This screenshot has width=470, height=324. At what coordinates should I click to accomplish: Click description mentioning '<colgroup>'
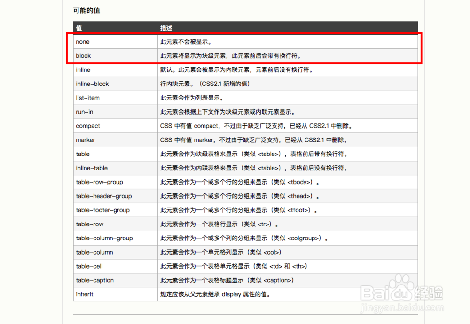[244, 239]
